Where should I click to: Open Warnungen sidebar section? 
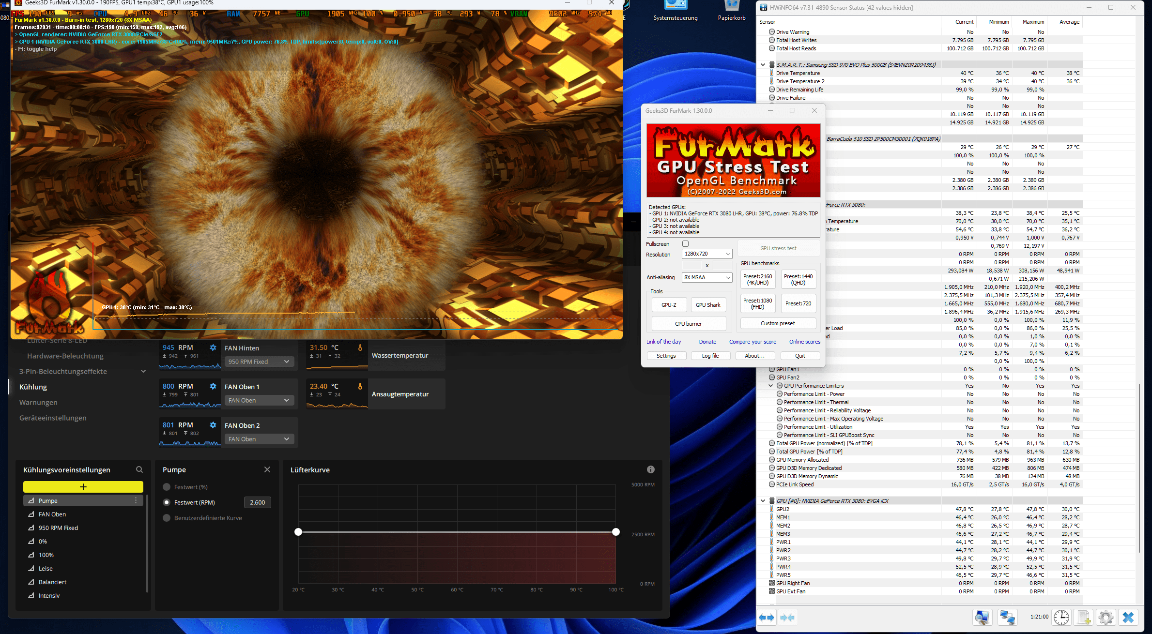(38, 402)
